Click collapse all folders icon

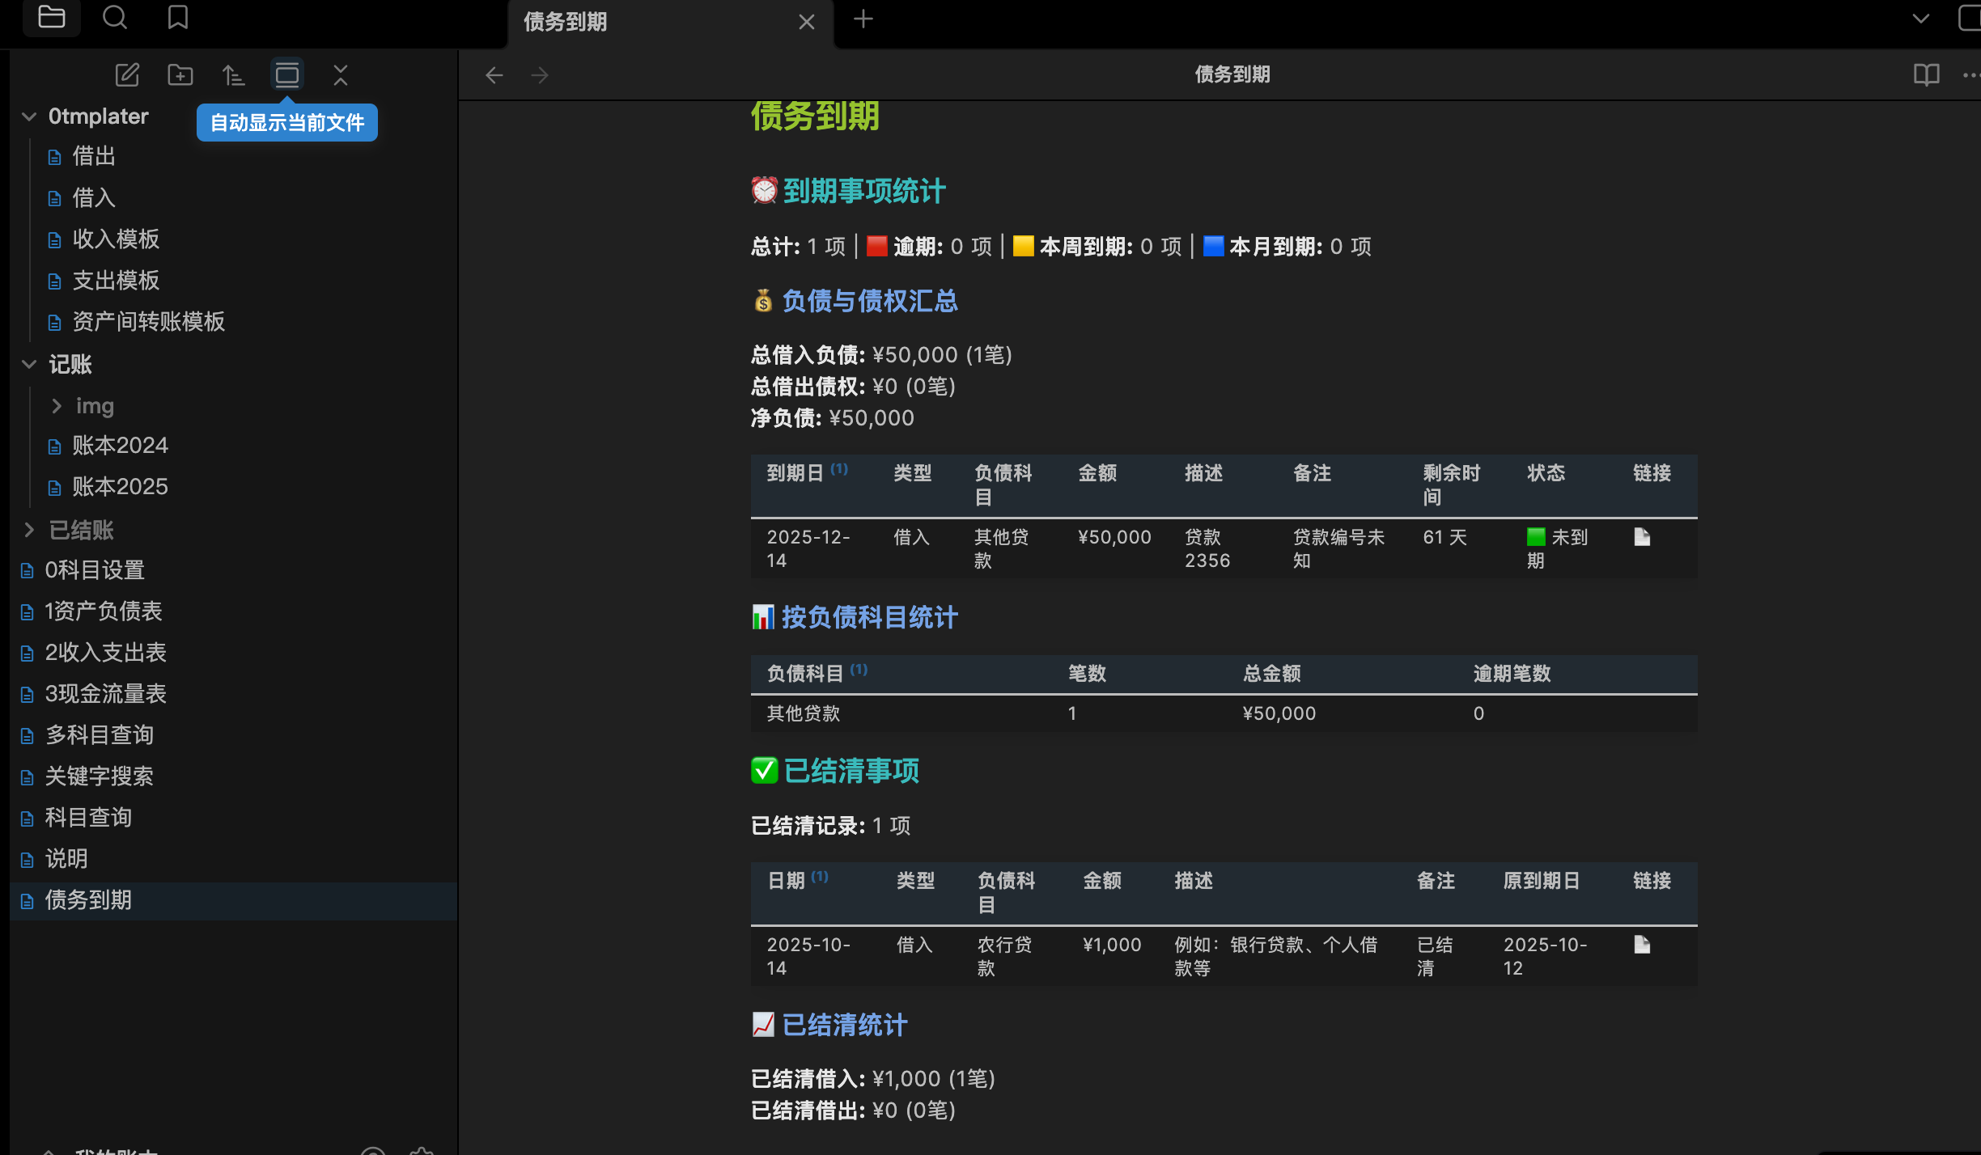coord(341,75)
